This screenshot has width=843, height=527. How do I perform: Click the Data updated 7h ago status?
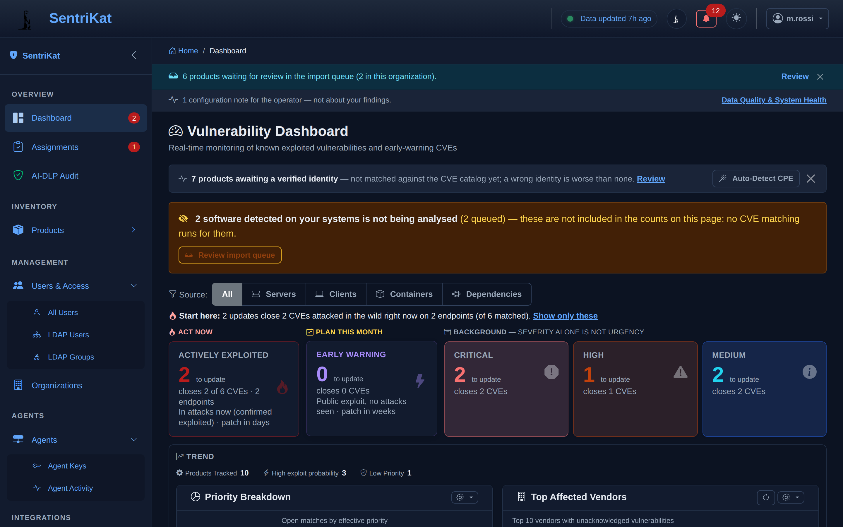609,18
